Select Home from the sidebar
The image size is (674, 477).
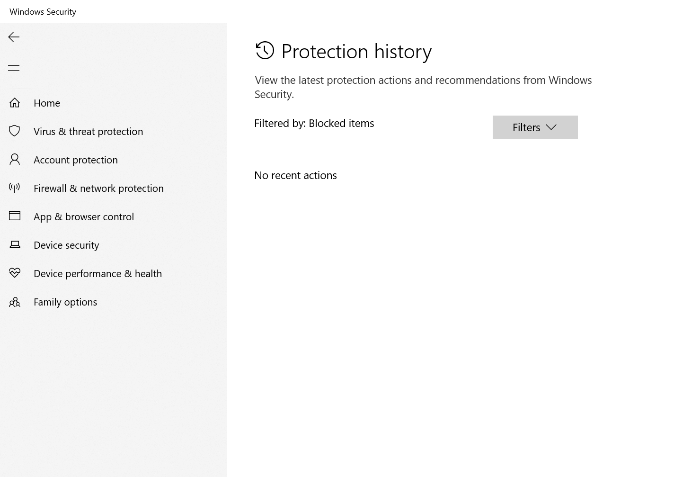[46, 103]
